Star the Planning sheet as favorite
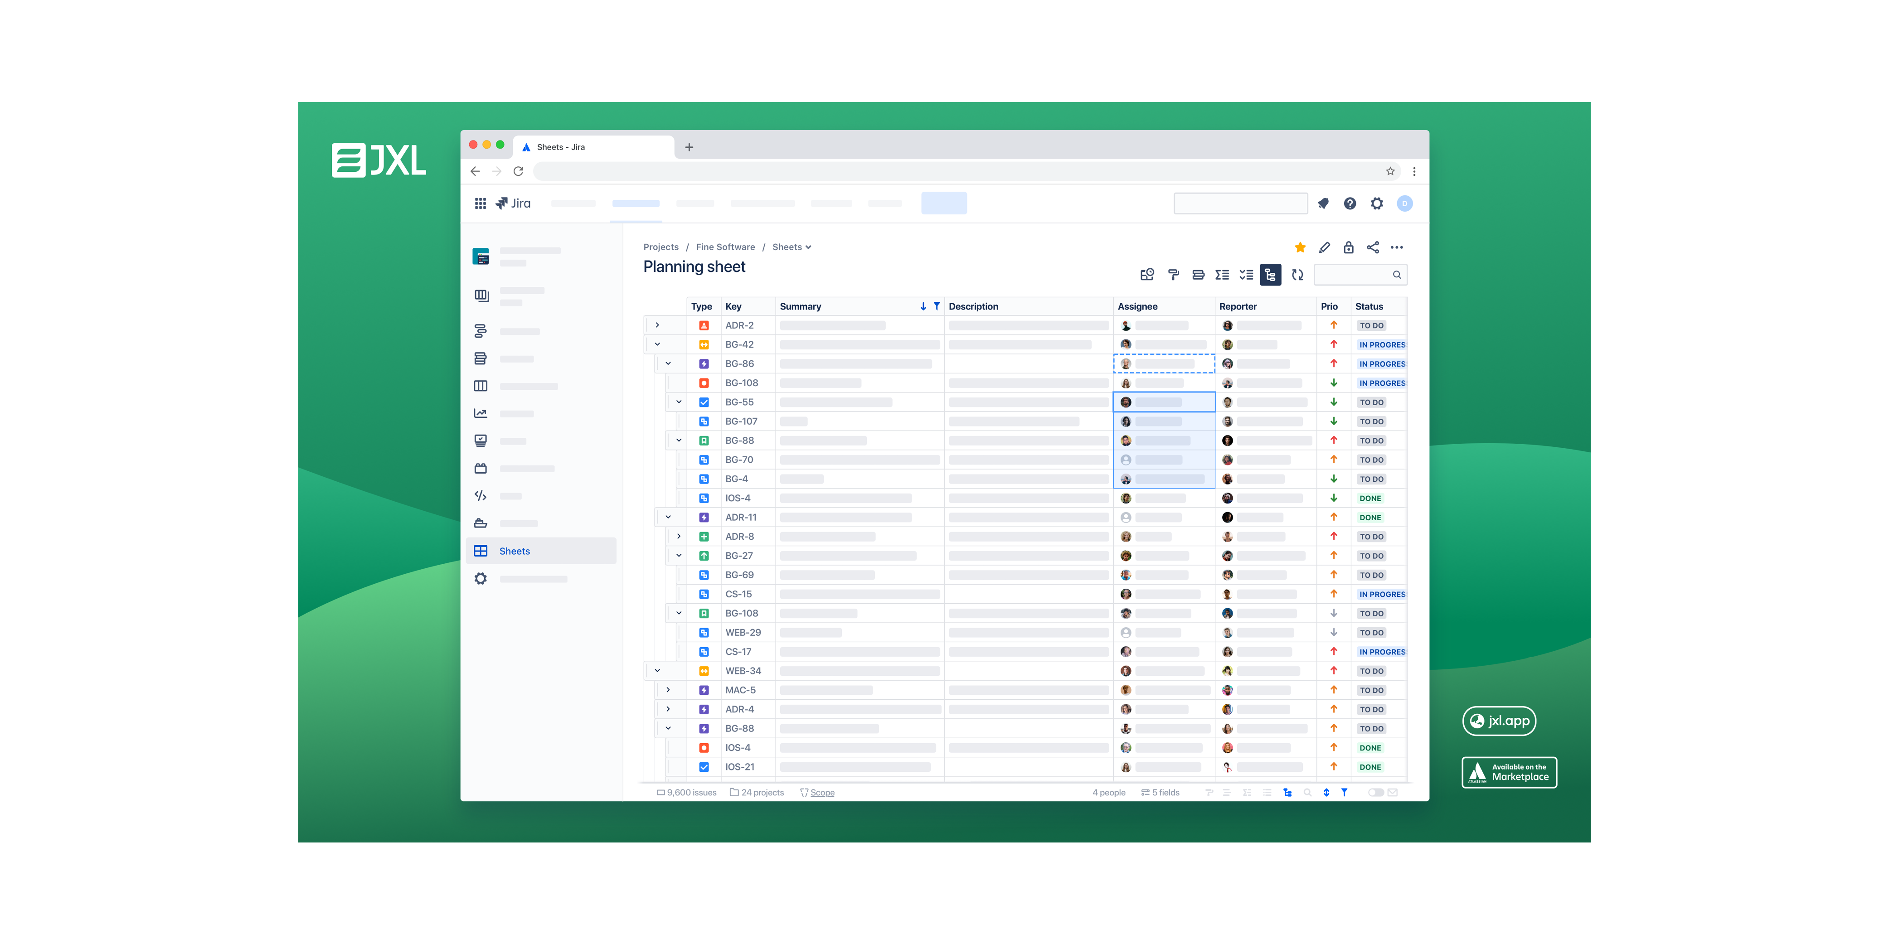This screenshot has width=1889, height=944. click(x=1300, y=248)
